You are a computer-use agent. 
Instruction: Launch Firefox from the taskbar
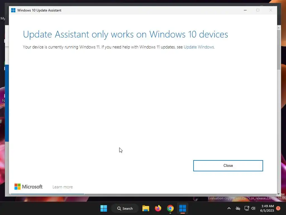click(158, 208)
